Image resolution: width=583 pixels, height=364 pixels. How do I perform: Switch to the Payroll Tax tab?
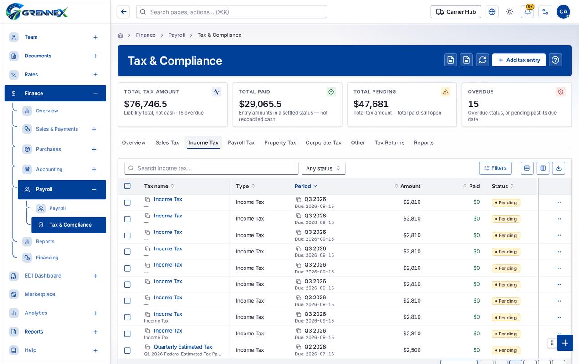pyautogui.click(x=241, y=142)
